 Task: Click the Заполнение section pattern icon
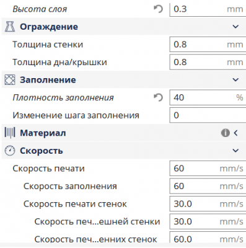[10, 80]
